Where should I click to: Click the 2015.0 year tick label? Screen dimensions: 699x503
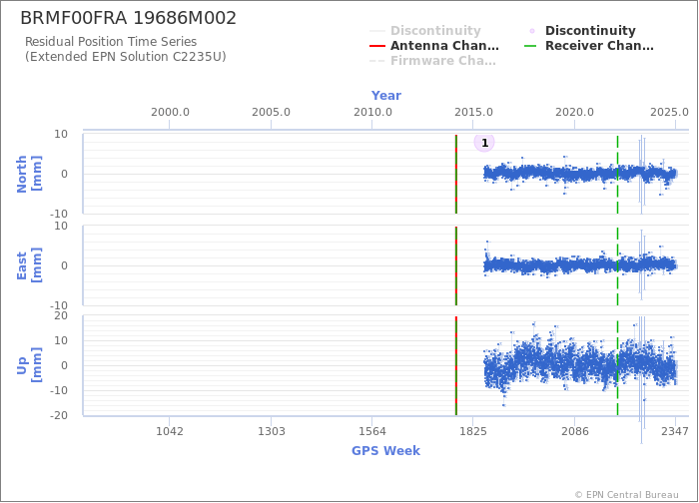(473, 112)
